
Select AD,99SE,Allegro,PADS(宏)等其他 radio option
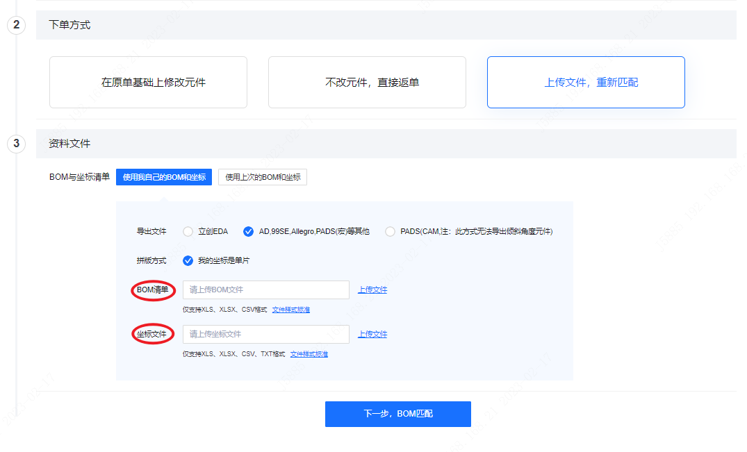coord(248,232)
